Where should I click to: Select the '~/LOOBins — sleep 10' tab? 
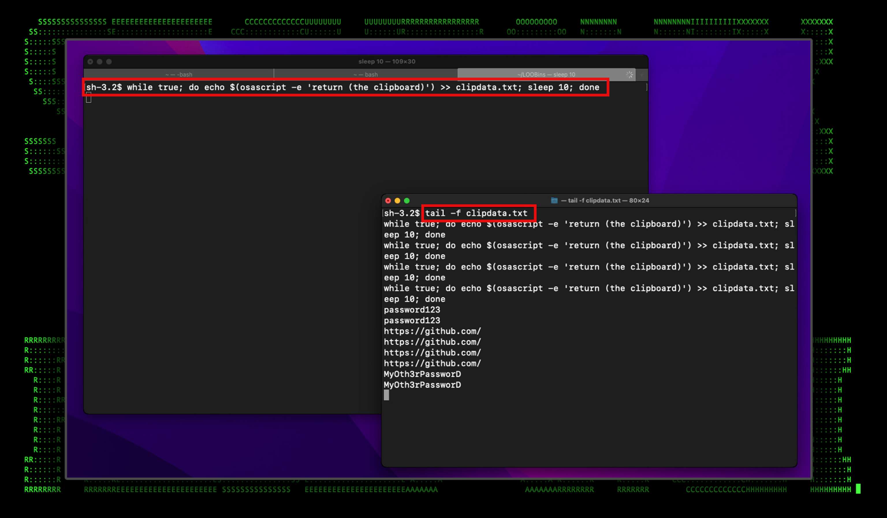tap(546, 74)
